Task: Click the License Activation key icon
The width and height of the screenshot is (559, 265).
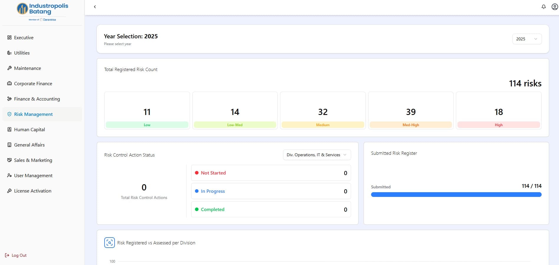Action: tap(9, 191)
